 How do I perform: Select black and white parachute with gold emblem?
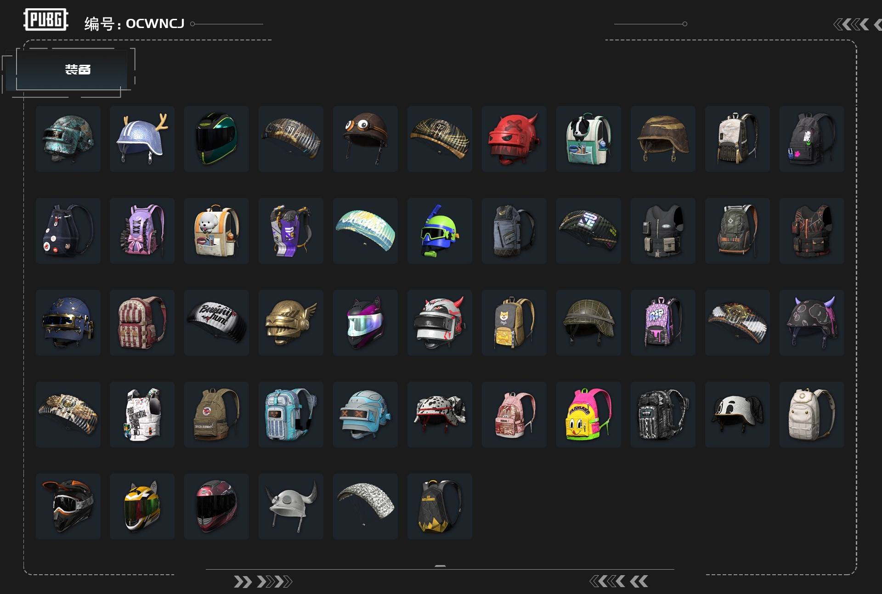(x=738, y=322)
